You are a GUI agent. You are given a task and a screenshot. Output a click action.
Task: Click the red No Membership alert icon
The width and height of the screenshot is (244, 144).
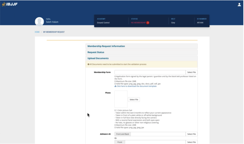pos(148,23)
